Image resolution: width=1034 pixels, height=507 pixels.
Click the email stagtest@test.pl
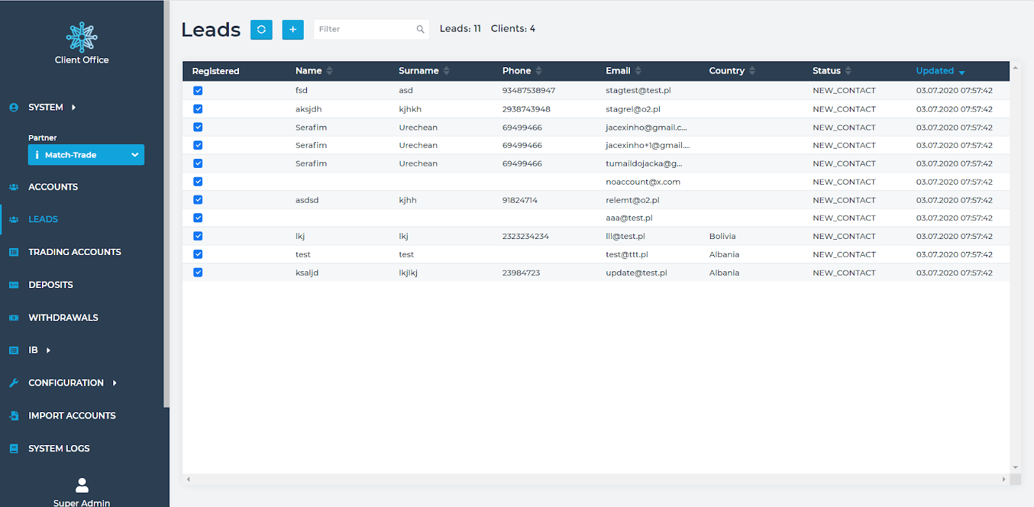pyautogui.click(x=638, y=90)
